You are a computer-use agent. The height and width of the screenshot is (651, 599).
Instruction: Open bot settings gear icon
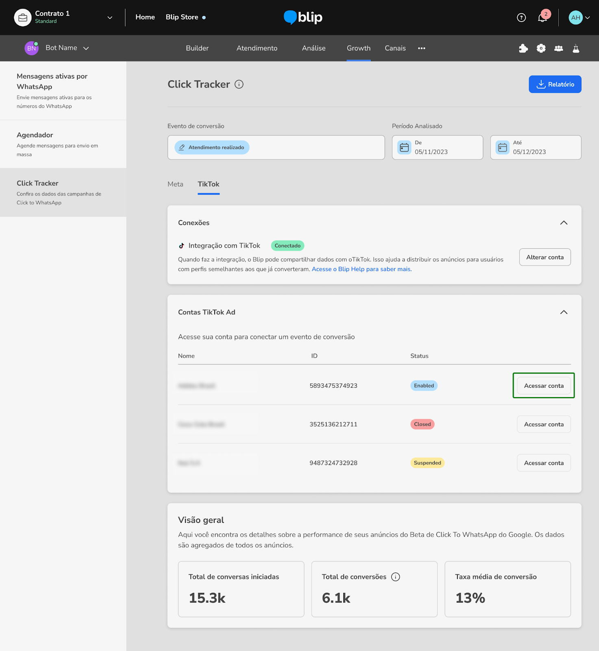[541, 48]
